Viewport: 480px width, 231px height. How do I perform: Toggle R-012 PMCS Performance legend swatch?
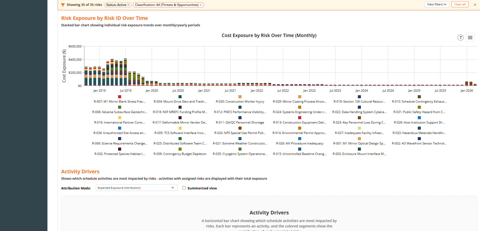(x=240, y=107)
